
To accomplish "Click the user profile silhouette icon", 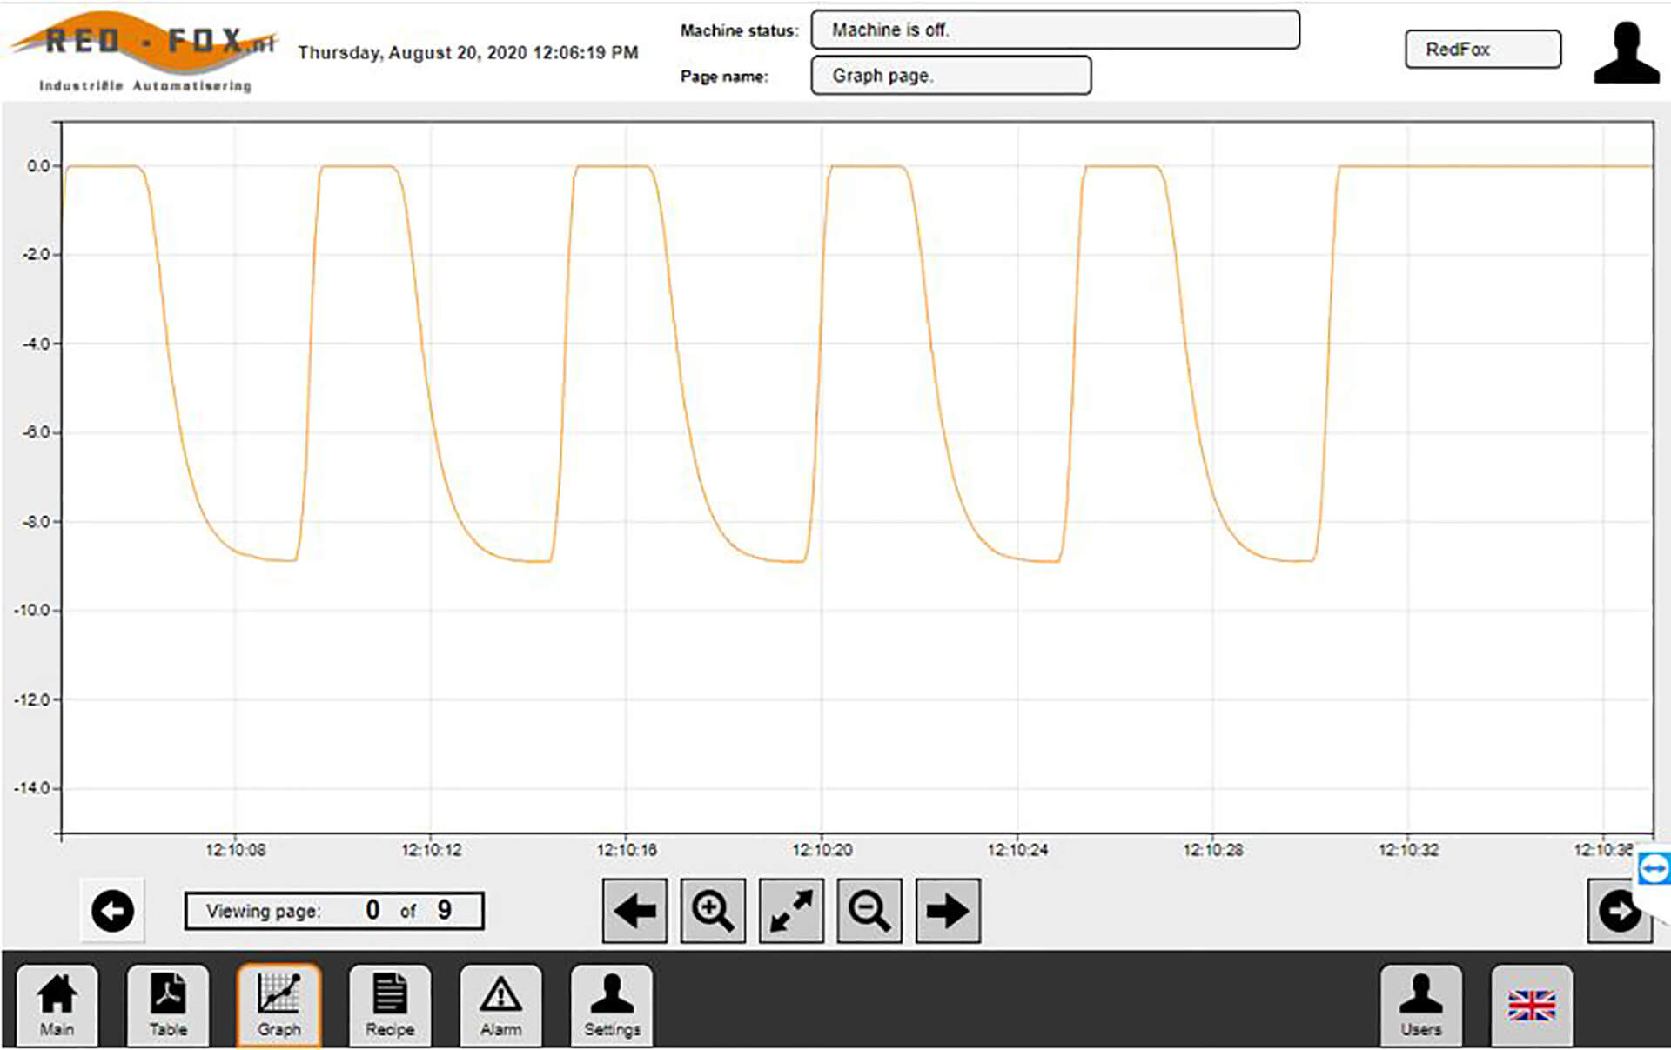I will tap(1626, 54).
